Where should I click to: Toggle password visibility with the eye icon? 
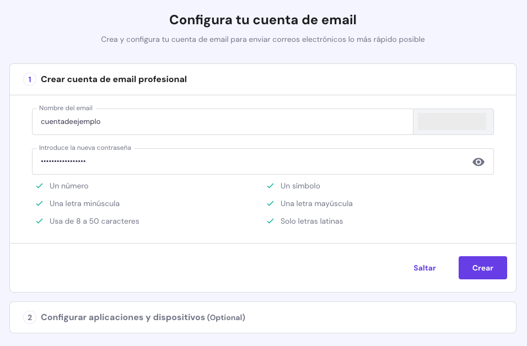pos(478,161)
